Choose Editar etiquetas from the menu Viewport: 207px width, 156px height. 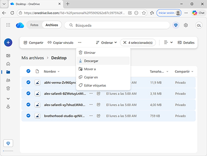pyautogui.click(x=103, y=85)
